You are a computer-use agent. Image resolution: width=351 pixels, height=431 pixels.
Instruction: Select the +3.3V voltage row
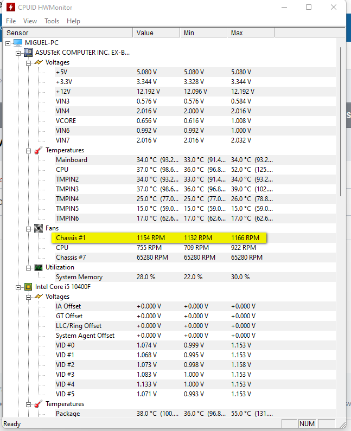pyautogui.click(x=195, y=82)
